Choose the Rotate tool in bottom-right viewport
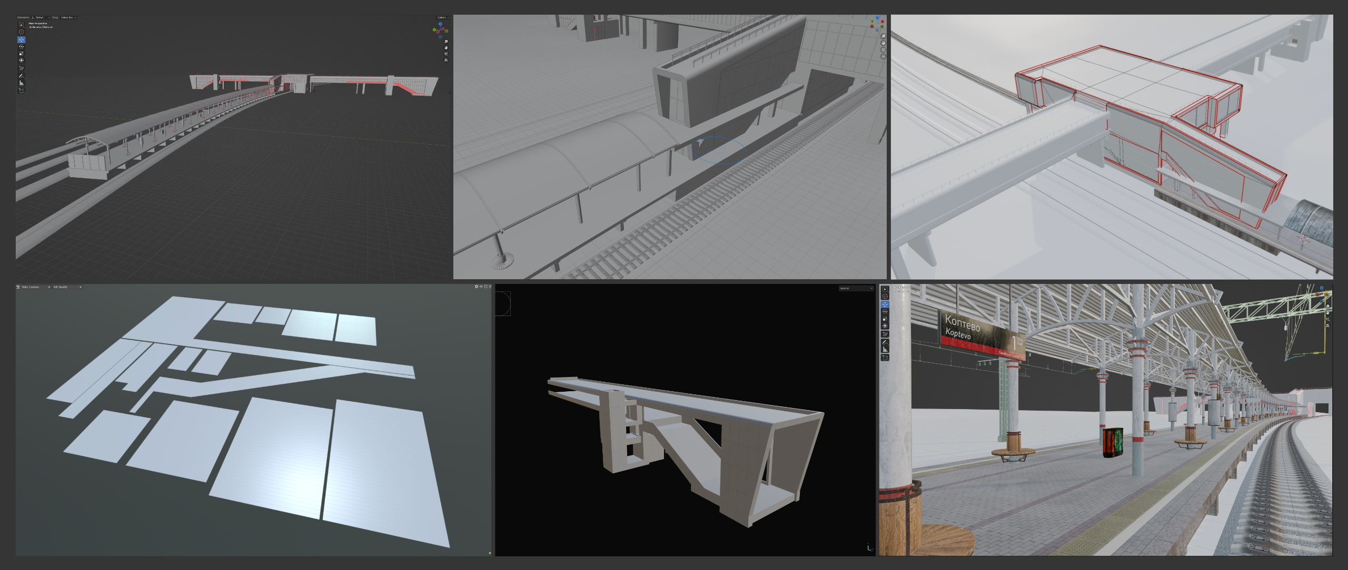 [885, 311]
